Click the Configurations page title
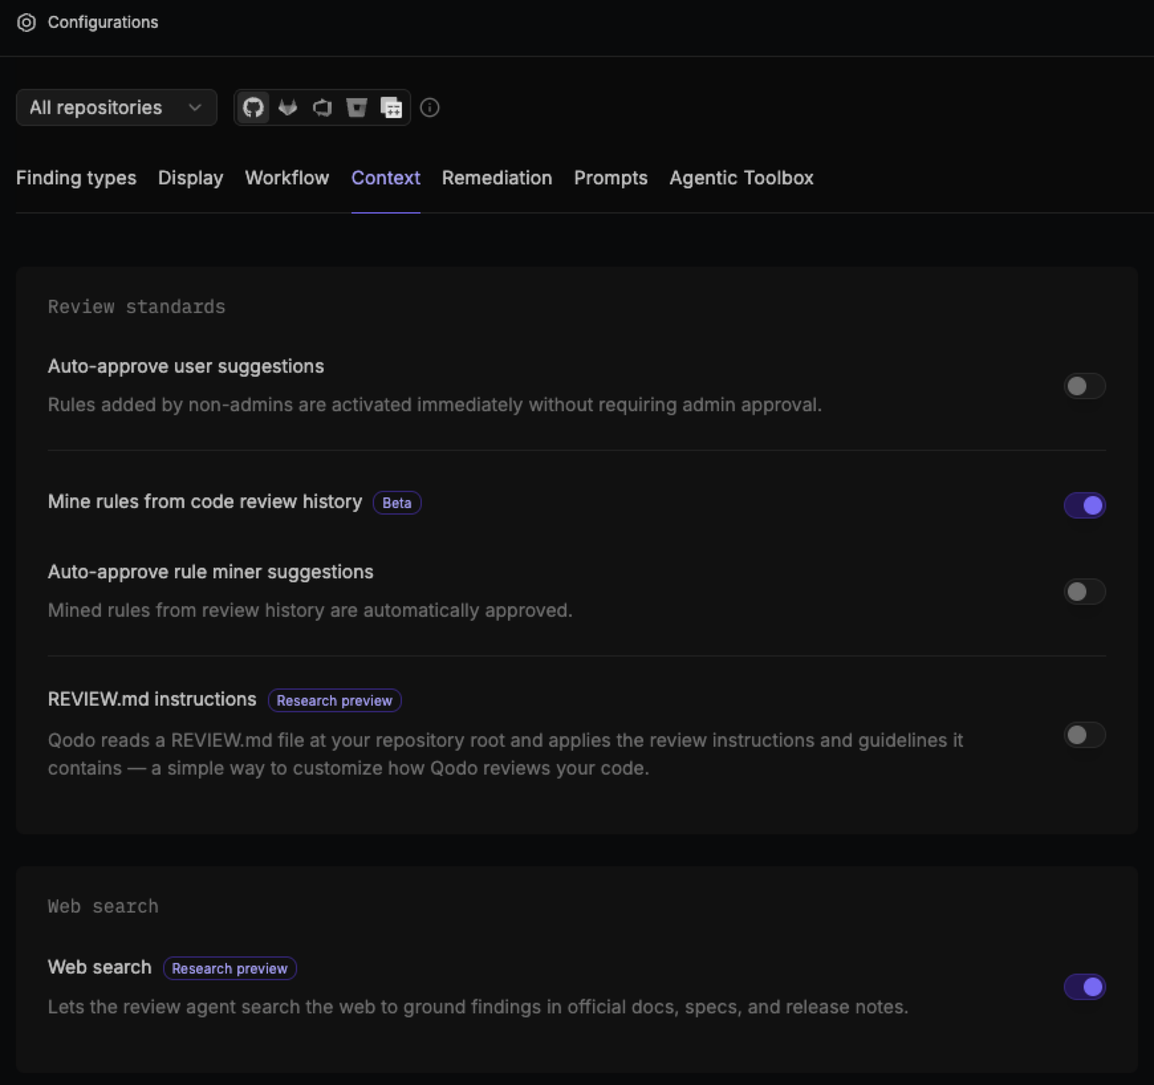1154x1085 pixels. point(103,23)
